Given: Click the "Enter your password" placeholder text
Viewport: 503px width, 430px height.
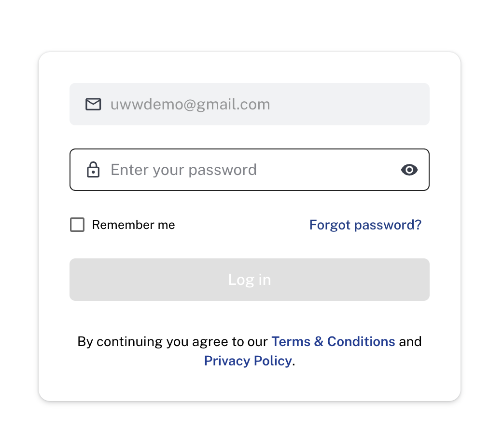Looking at the screenshot, I should pos(183,170).
